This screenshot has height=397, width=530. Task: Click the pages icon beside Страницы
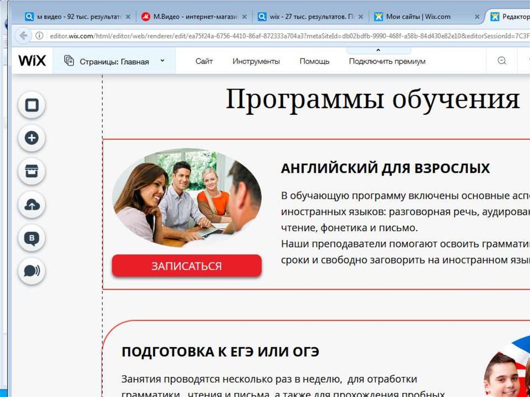(x=69, y=61)
